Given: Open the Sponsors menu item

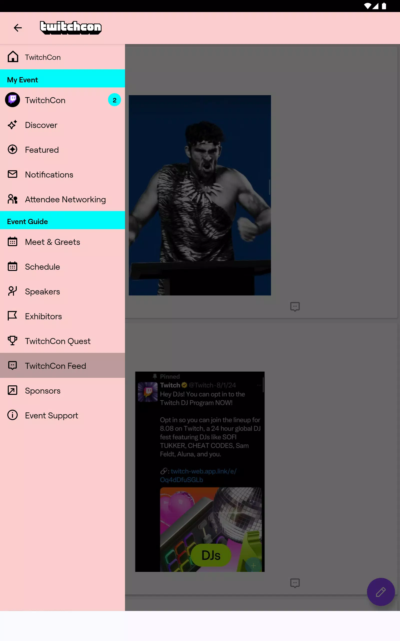Looking at the screenshot, I should point(62,390).
